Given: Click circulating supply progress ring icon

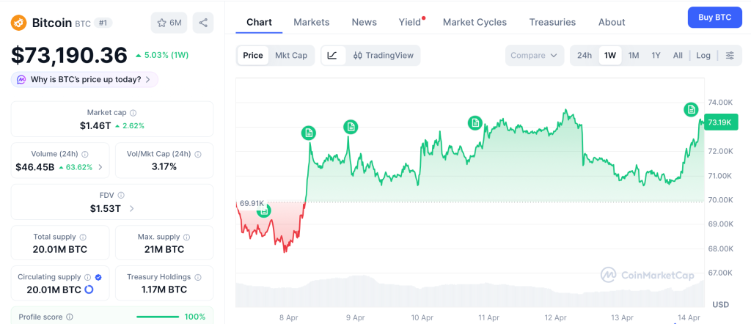Looking at the screenshot, I should (x=89, y=290).
